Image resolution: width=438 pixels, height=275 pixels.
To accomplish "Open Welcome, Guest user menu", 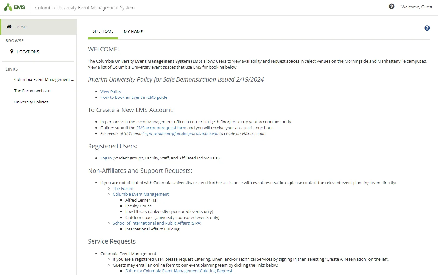I will click(x=417, y=7).
